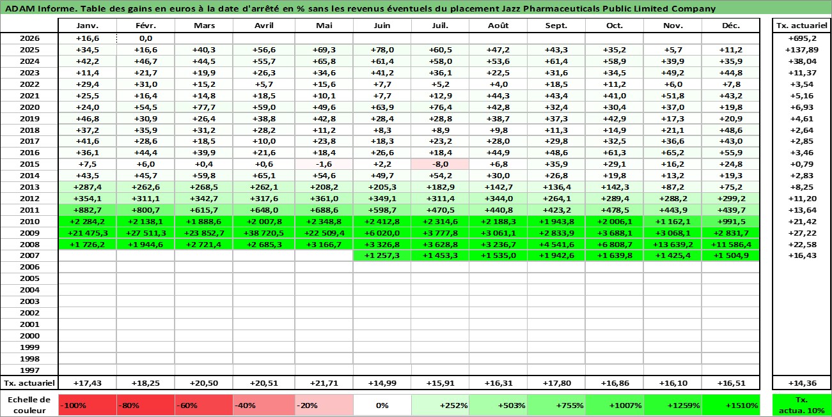Click the -40% pink color scale swatch
Viewport: 832px width, 417px height.
click(263, 405)
